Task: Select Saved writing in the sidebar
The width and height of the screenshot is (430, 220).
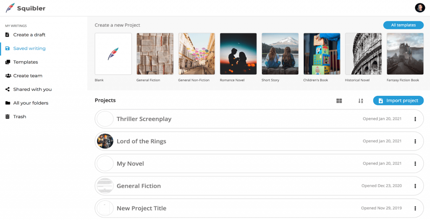Action: (29, 49)
